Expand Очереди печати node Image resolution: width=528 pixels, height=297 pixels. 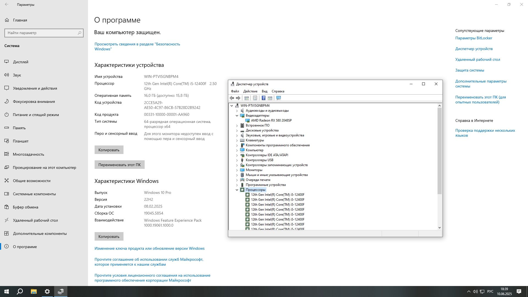point(237,180)
